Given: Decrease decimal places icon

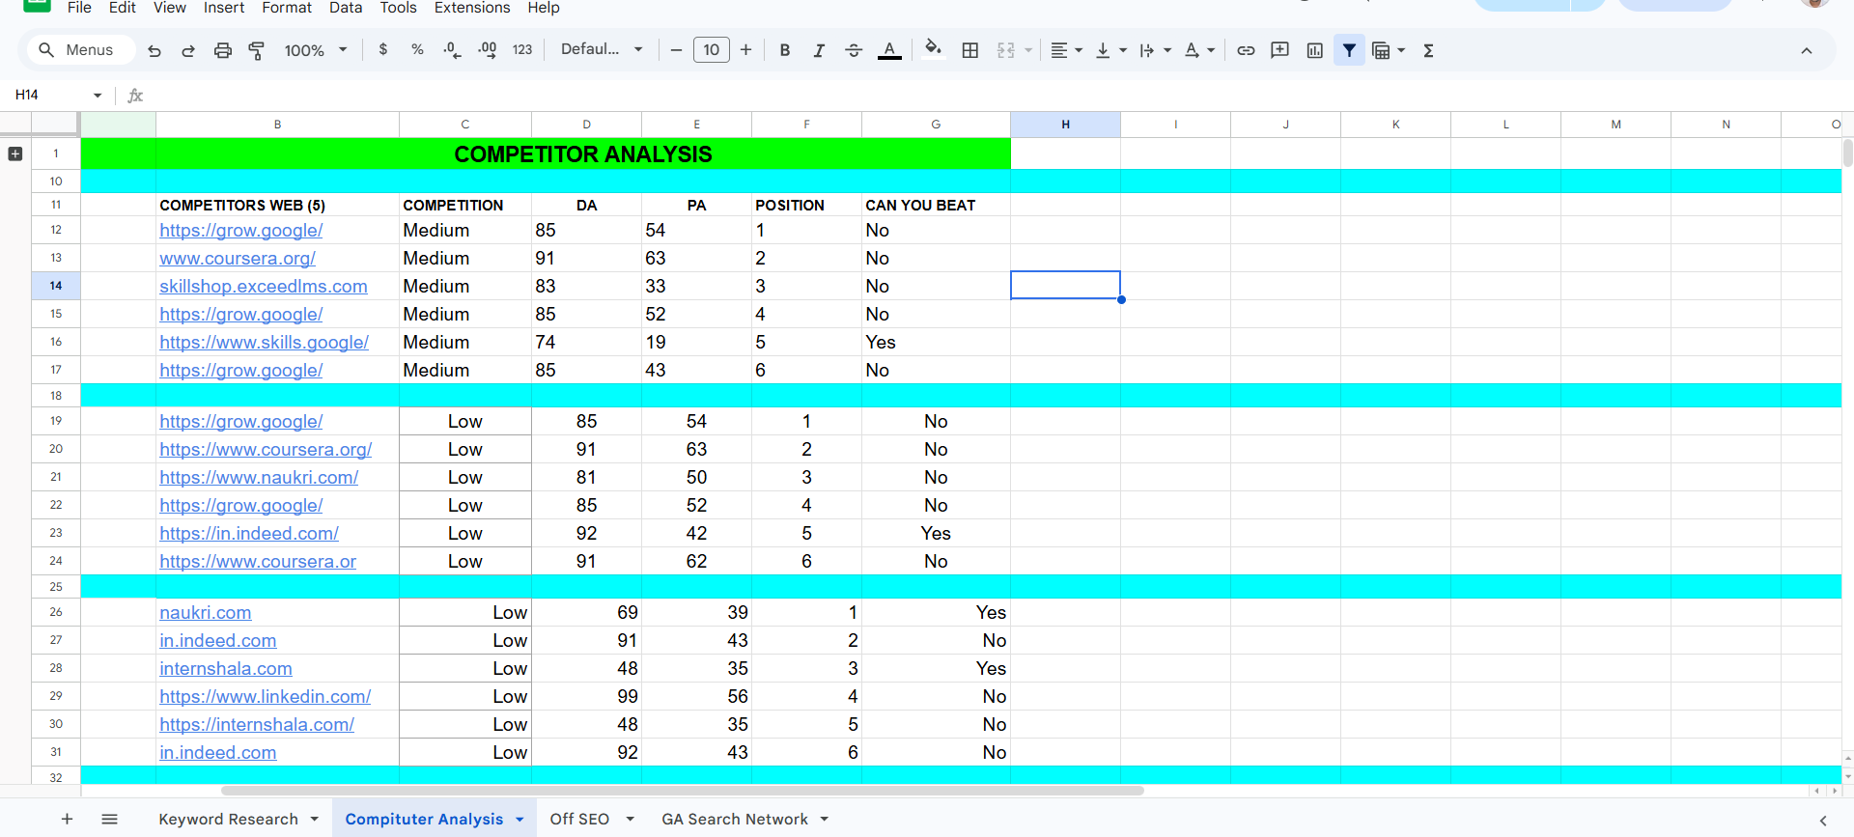Looking at the screenshot, I should coord(452,49).
